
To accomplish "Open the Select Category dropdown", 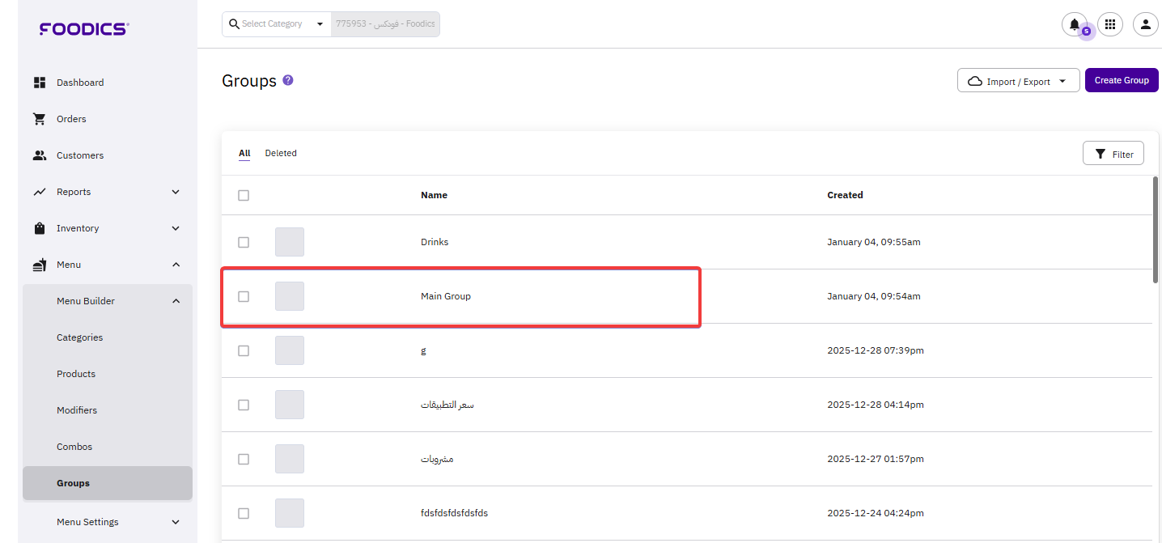I will 277,24.
